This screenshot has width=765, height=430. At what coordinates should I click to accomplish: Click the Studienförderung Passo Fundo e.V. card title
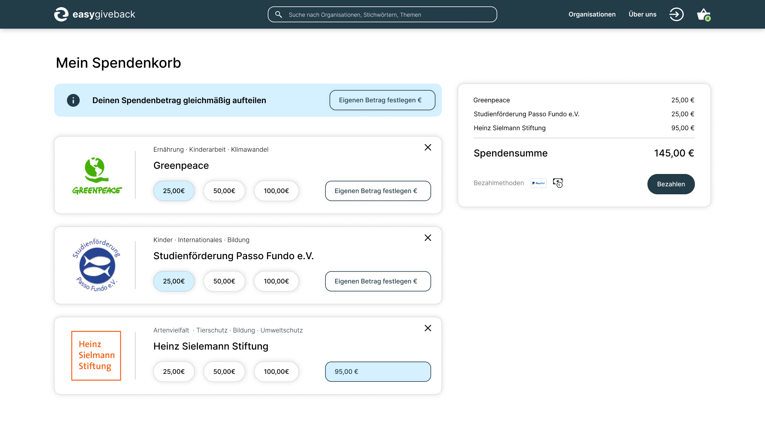click(233, 256)
